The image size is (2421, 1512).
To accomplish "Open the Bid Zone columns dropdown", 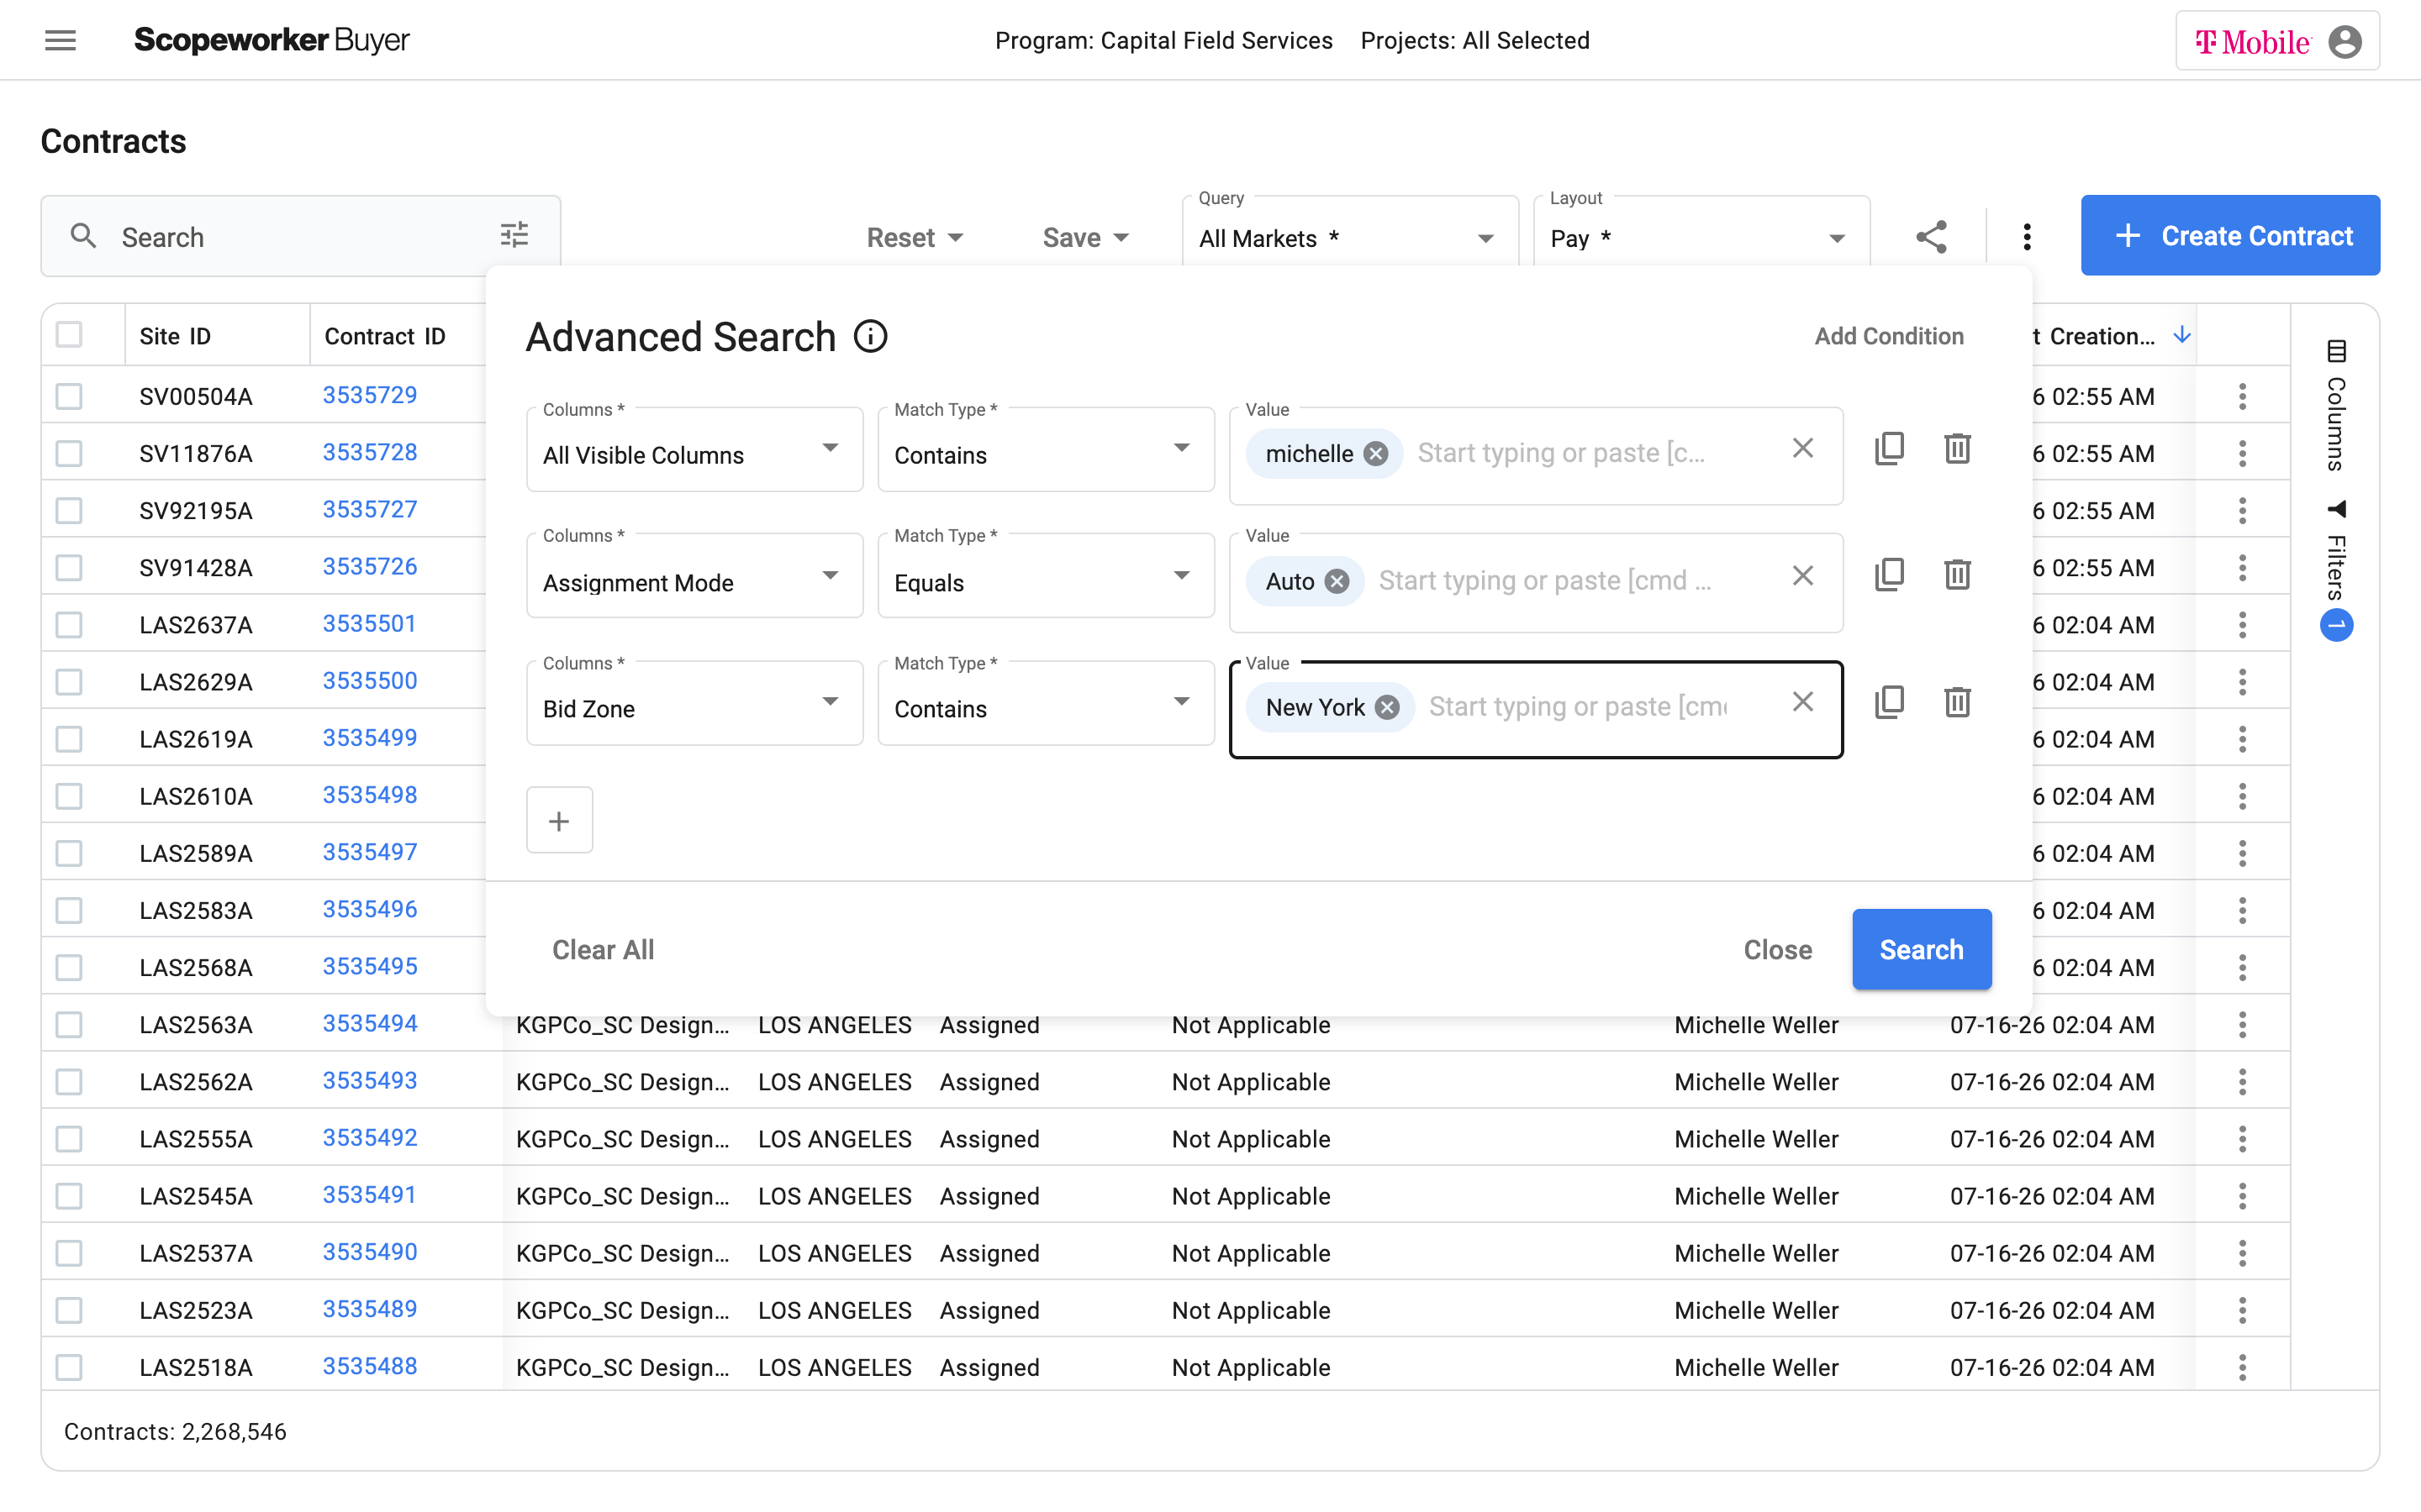I will pos(694,704).
